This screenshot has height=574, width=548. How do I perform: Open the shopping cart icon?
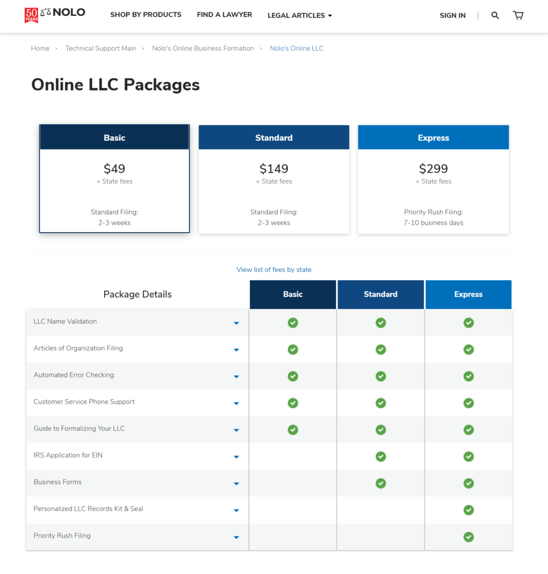pos(518,15)
